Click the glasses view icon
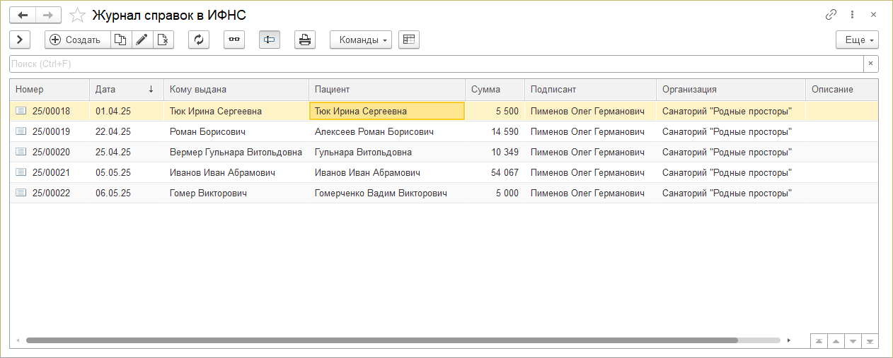 (234, 40)
